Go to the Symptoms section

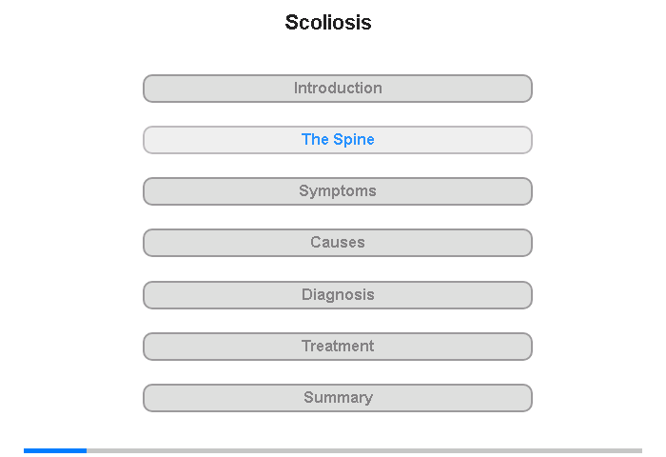tap(338, 191)
